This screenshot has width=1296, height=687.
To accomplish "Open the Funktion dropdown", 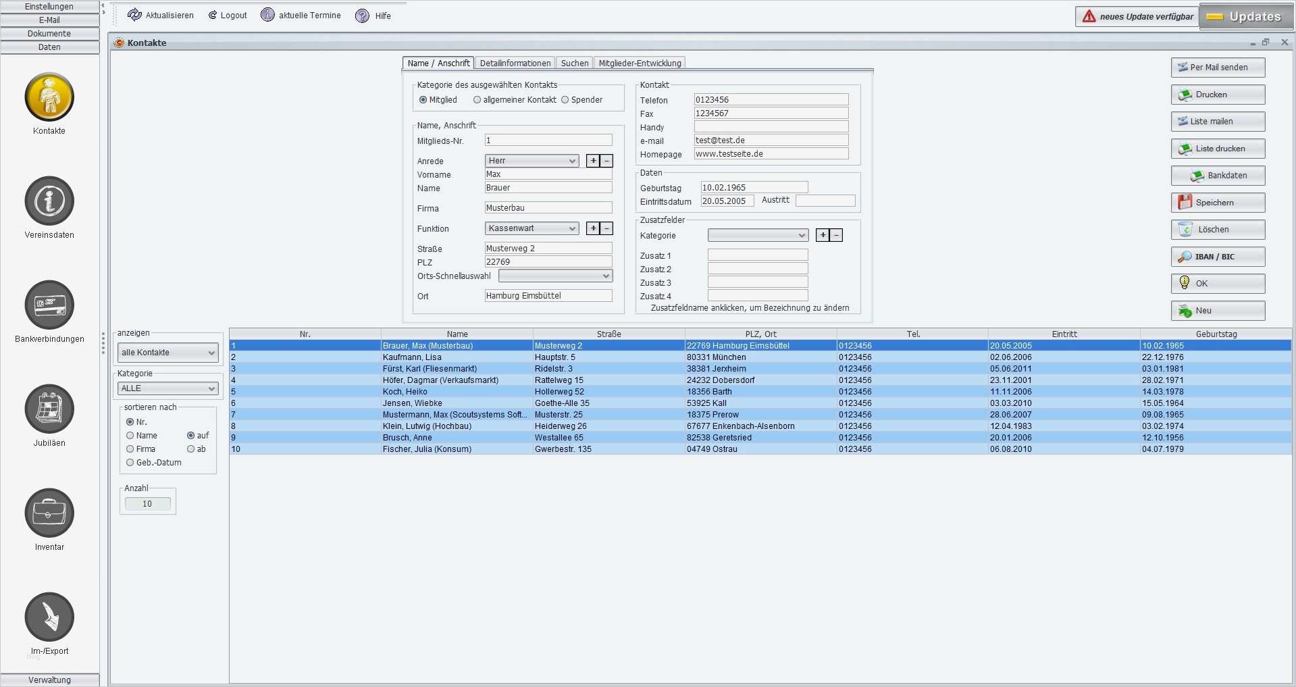I will tap(532, 228).
